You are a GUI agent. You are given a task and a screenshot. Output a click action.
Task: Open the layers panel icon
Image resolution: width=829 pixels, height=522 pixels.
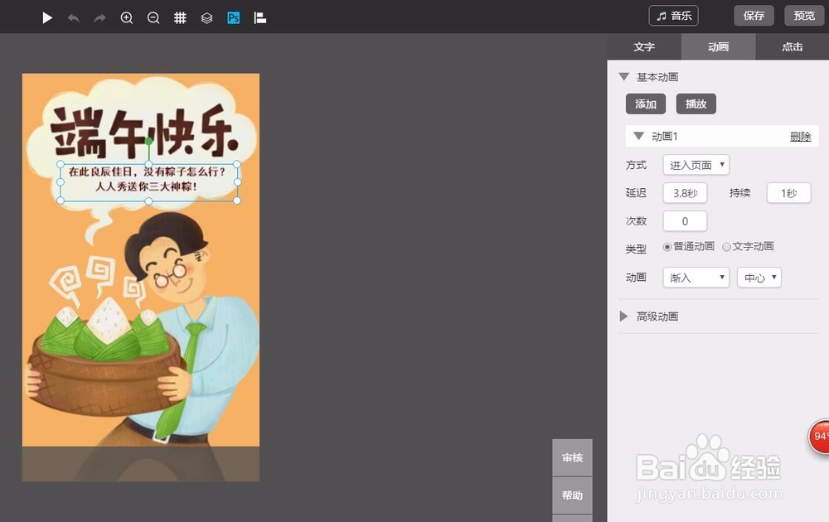[x=206, y=17]
